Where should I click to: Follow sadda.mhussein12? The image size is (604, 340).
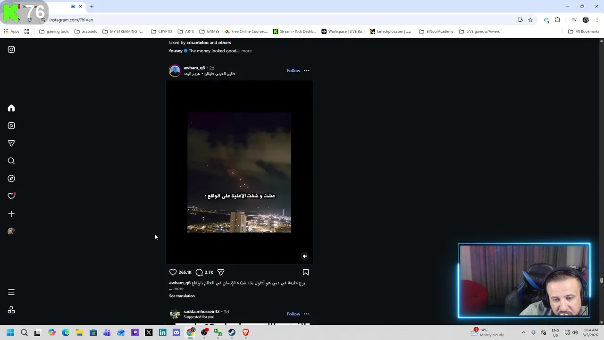point(294,314)
